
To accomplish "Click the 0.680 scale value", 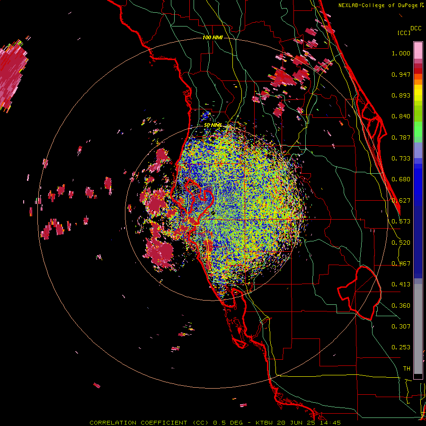I will pos(401,179).
